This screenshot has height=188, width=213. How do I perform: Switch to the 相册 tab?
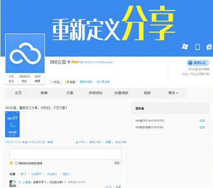147,93
